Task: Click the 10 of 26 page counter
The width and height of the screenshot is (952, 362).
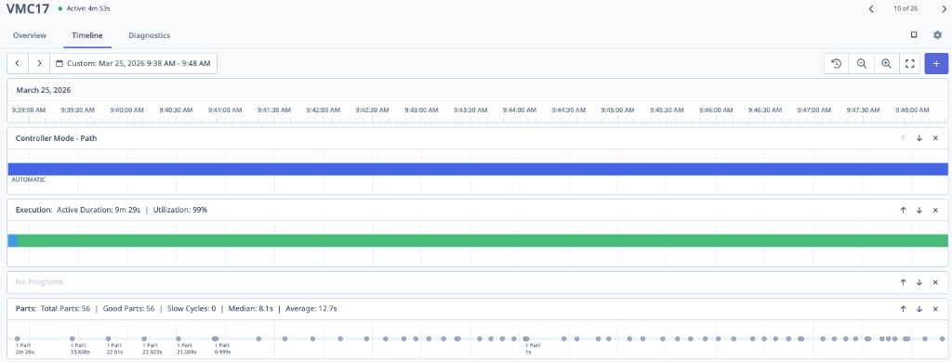Action: (x=906, y=9)
